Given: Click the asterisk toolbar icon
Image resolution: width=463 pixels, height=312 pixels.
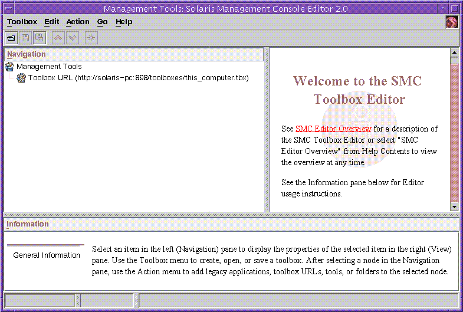Looking at the screenshot, I should click(x=91, y=38).
